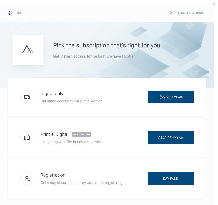
Task: Click the Print + Digital icon
Action: pos(27,138)
